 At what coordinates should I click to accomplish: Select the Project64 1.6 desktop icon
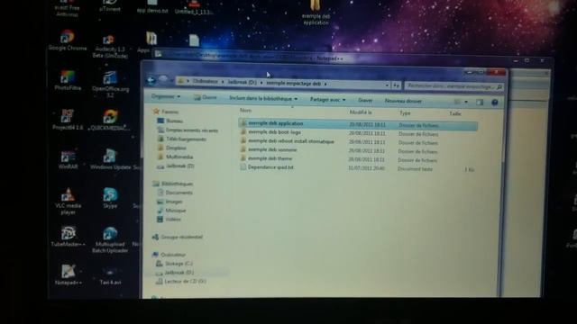pos(68,120)
